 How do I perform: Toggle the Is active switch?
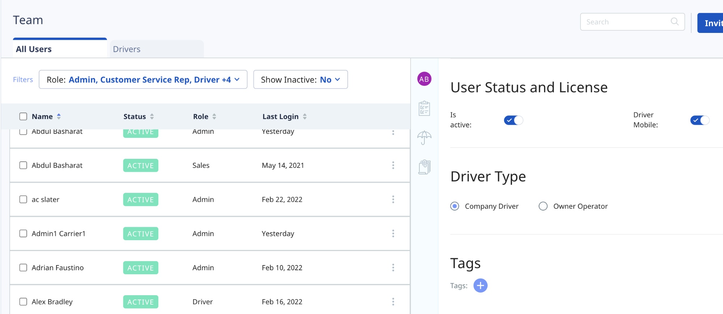(x=513, y=120)
